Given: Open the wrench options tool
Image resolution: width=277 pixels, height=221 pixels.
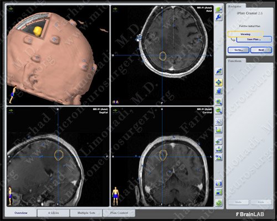Looking at the screenshot, I should click(219, 17).
